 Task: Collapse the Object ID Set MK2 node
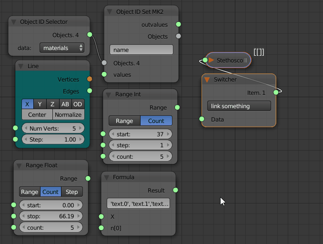coord(110,12)
